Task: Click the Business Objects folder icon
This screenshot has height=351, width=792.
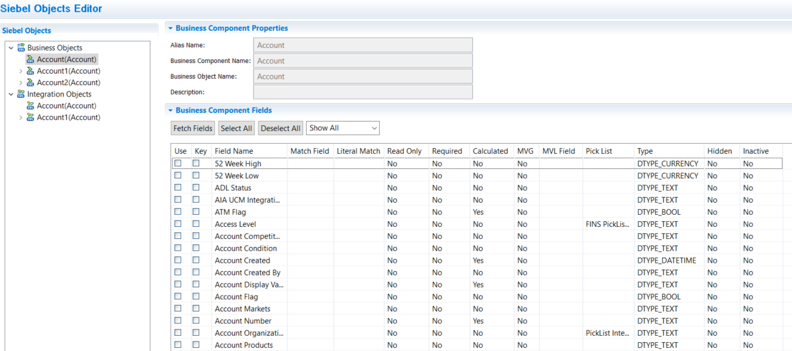Action: tap(21, 47)
